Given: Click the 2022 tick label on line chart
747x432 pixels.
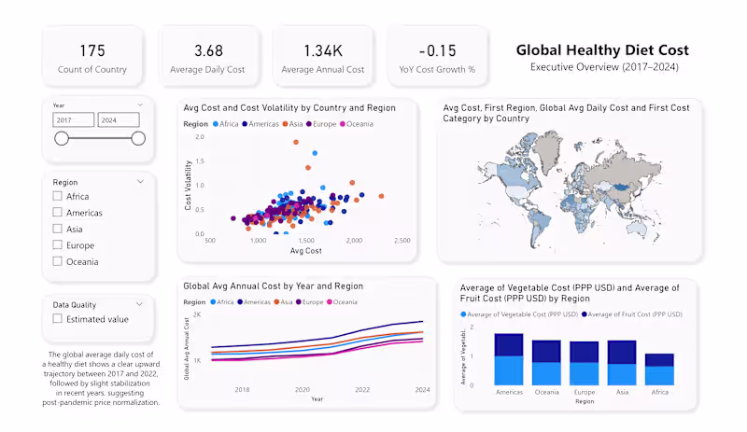Looking at the screenshot, I should click(x=362, y=390).
